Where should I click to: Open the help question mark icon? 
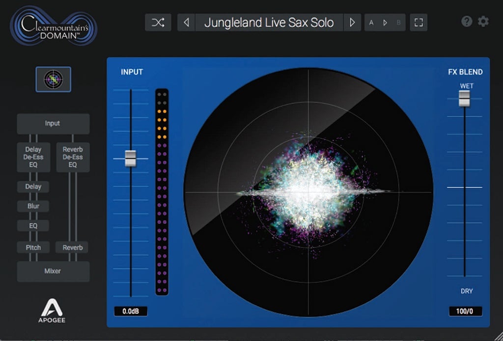(x=467, y=22)
